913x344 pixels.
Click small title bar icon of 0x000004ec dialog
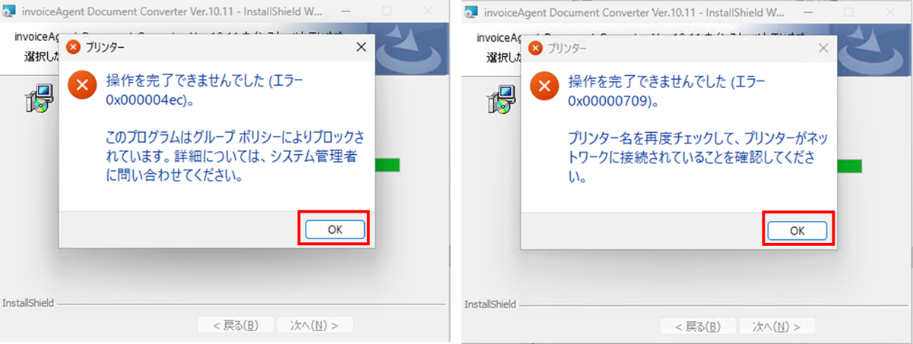click(x=73, y=47)
